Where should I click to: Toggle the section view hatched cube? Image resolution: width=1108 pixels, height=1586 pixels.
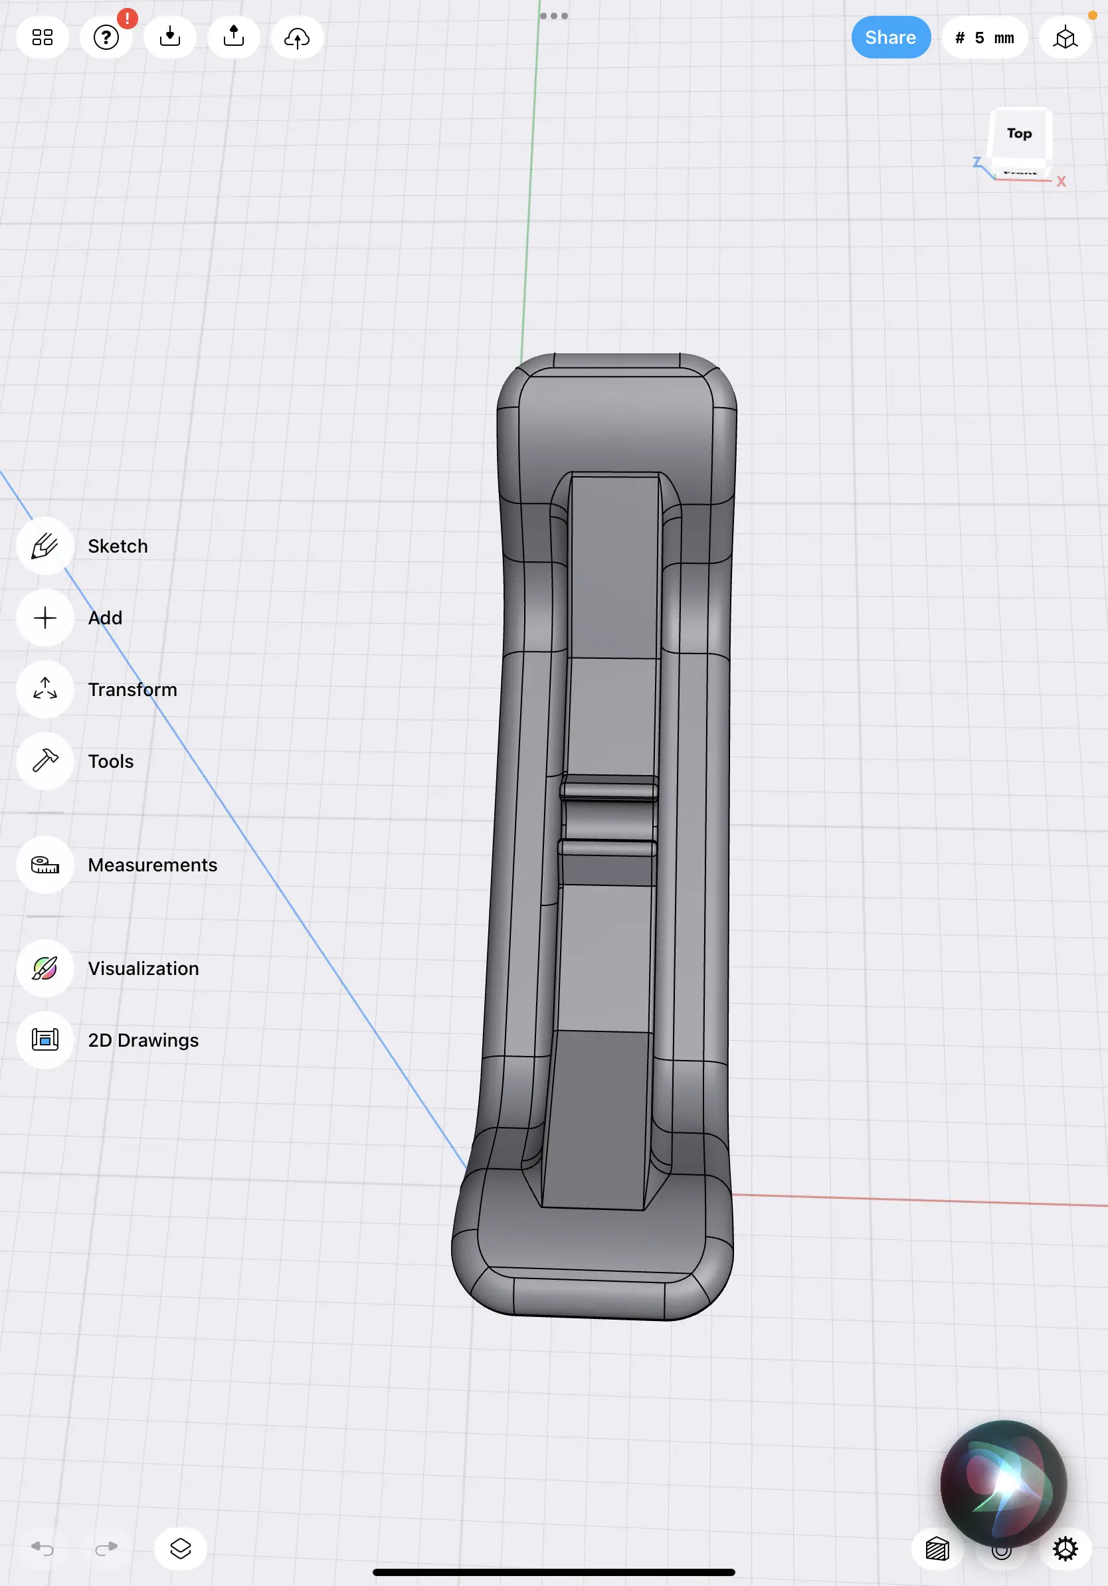pyautogui.click(x=937, y=1549)
